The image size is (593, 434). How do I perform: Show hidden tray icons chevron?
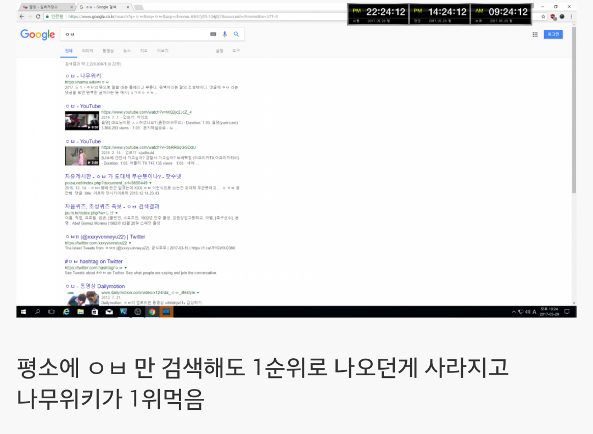coord(513,312)
